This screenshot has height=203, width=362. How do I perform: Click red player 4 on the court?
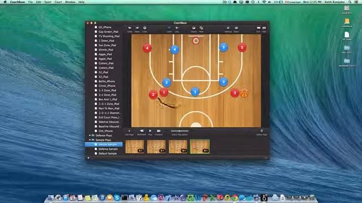point(147,48)
